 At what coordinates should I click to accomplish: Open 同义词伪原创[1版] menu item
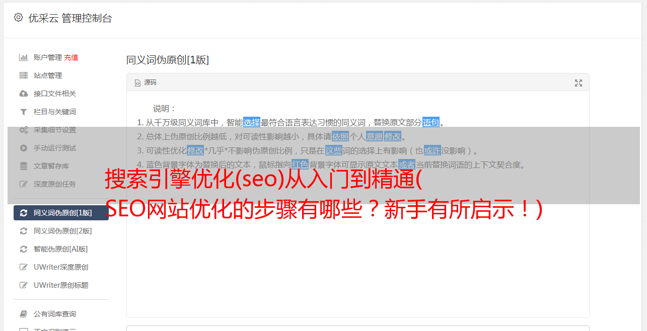[61, 213]
